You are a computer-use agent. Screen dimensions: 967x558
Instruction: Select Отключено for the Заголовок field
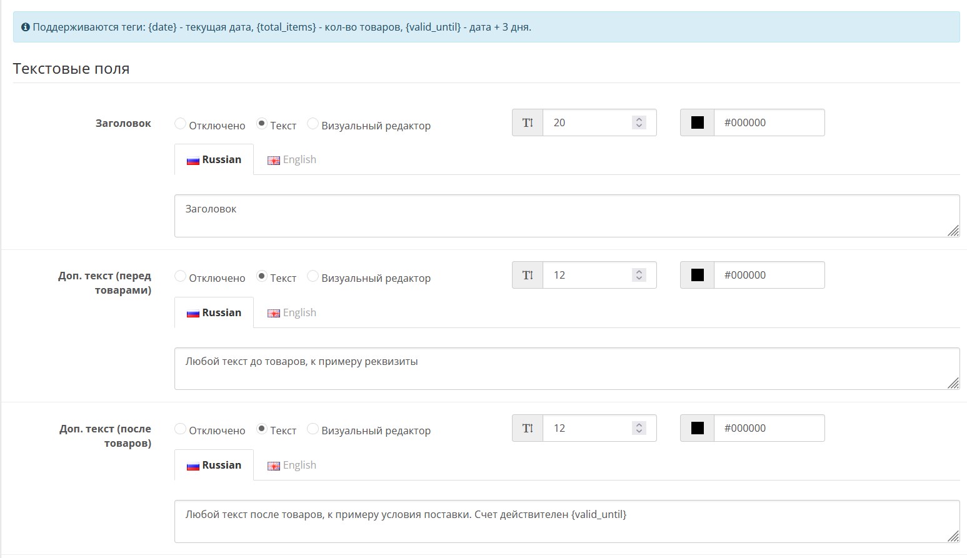(x=181, y=124)
